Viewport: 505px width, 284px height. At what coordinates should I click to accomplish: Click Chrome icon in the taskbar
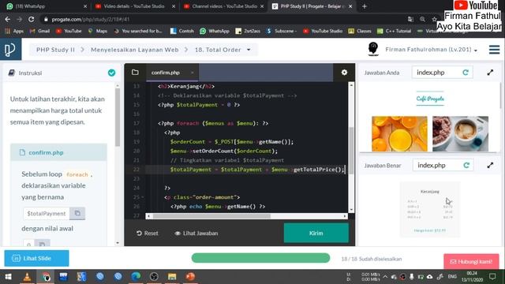tap(46, 277)
